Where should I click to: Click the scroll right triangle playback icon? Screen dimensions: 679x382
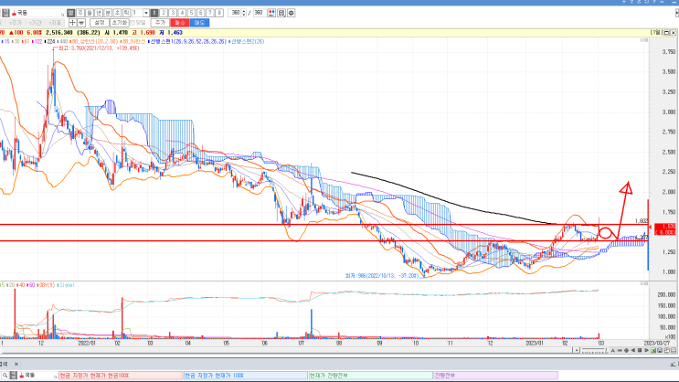click(x=646, y=350)
